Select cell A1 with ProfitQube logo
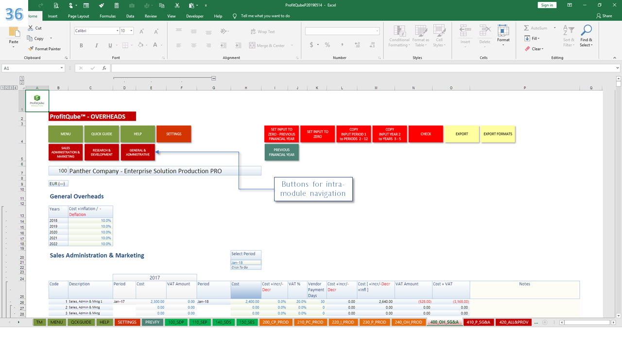The height and width of the screenshot is (350, 622). (37, 101)
